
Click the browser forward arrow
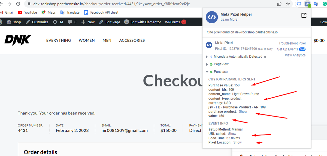10,4
